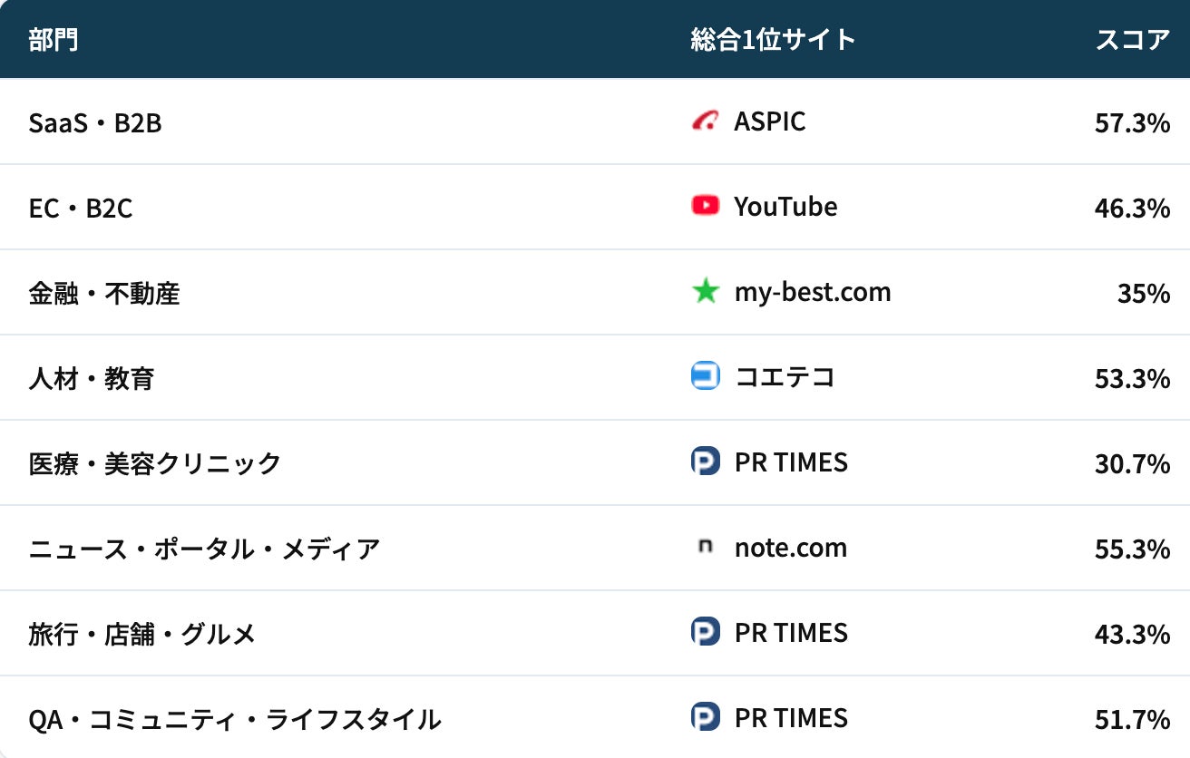
Task: Select the 金融・不動産 category label
Action: click(x=104, y=293)
